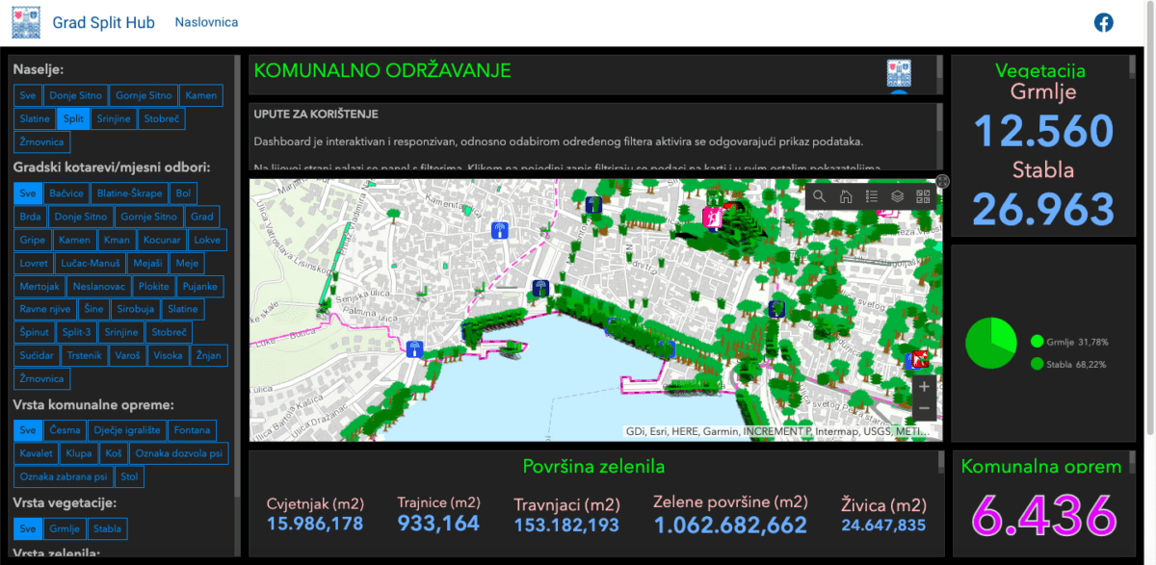Zoom in on the map
Viewport: 1156px width, 565px height.
click(924, 387)
